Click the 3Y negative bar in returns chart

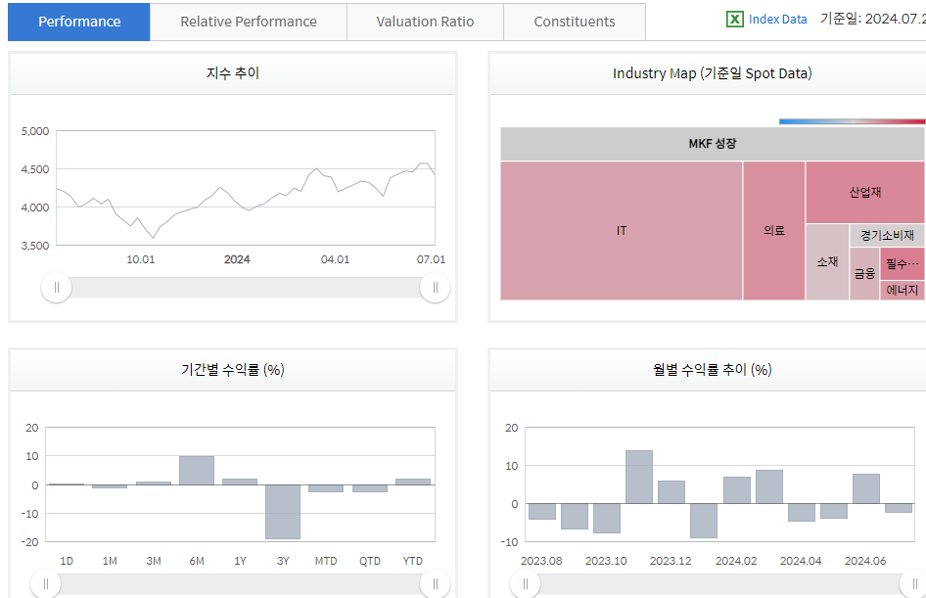283,511
